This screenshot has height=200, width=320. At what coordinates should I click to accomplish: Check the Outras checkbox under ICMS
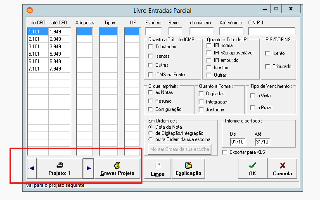click(x=150, y=65)
